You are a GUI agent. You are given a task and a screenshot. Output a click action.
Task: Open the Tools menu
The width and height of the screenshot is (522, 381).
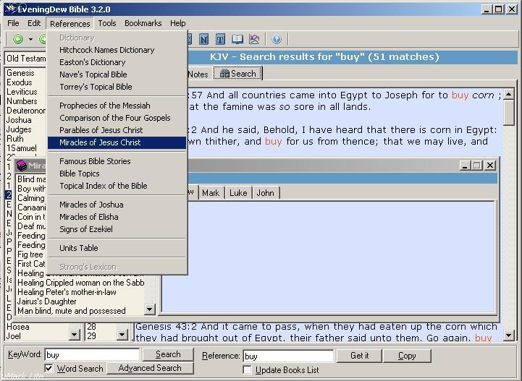point(107,23)
